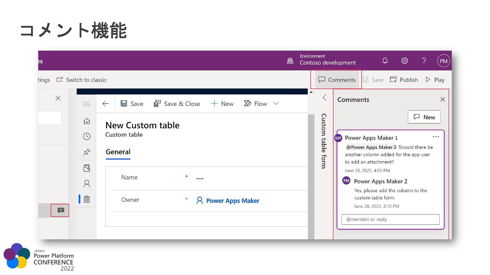Viewport: 490px width, 275px height.
Task: Click the Name field value
Action: [x=200, y=178]
